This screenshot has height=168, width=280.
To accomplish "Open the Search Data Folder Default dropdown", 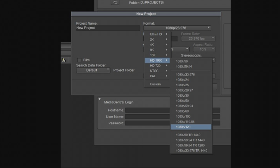I will [x=93, y=70].
